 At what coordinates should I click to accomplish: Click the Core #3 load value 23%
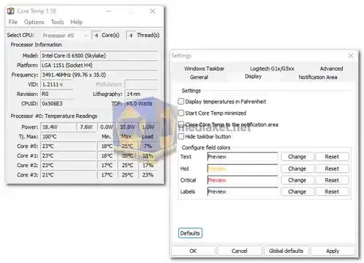[148, 175]
